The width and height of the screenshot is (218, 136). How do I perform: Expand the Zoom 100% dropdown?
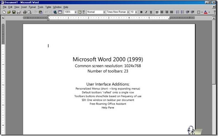coord(75,12)
